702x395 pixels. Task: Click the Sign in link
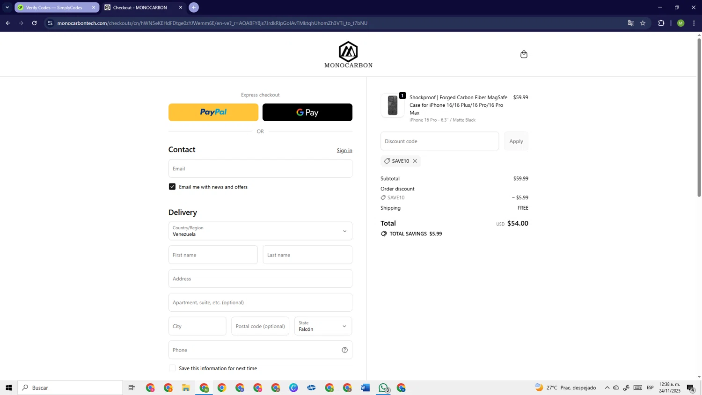(x=344, y=150)
